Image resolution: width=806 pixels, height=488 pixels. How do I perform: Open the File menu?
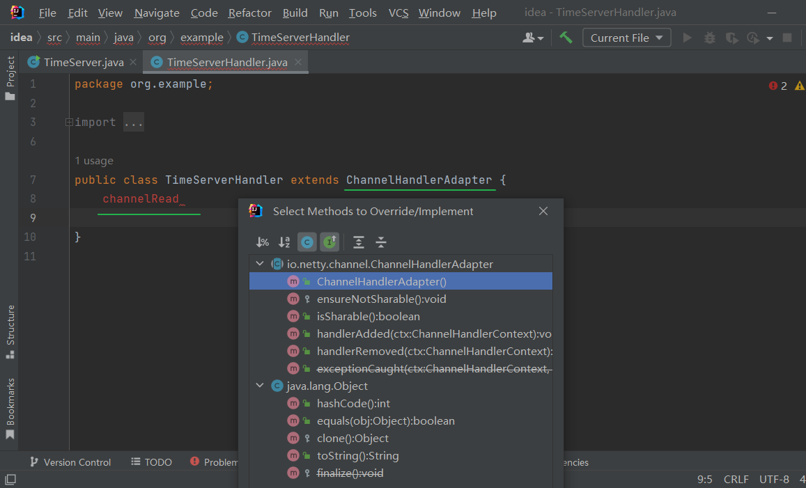click(x=47, y=13)
